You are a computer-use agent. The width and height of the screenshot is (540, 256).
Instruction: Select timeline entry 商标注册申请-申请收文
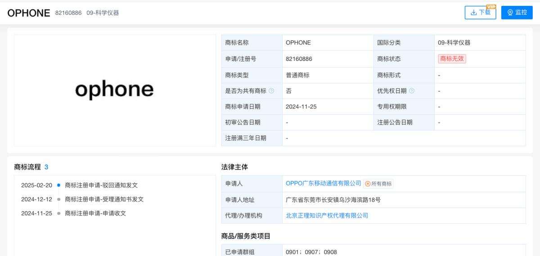coord(95,213)
